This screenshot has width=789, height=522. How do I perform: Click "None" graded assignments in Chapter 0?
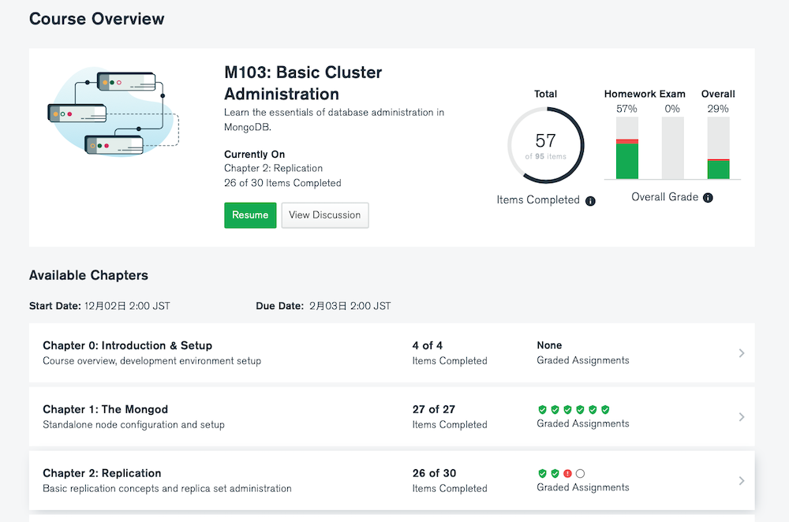[549, 345]
